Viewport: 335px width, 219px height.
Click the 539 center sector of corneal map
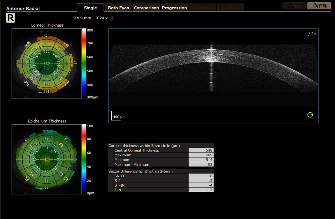[47, 64]
